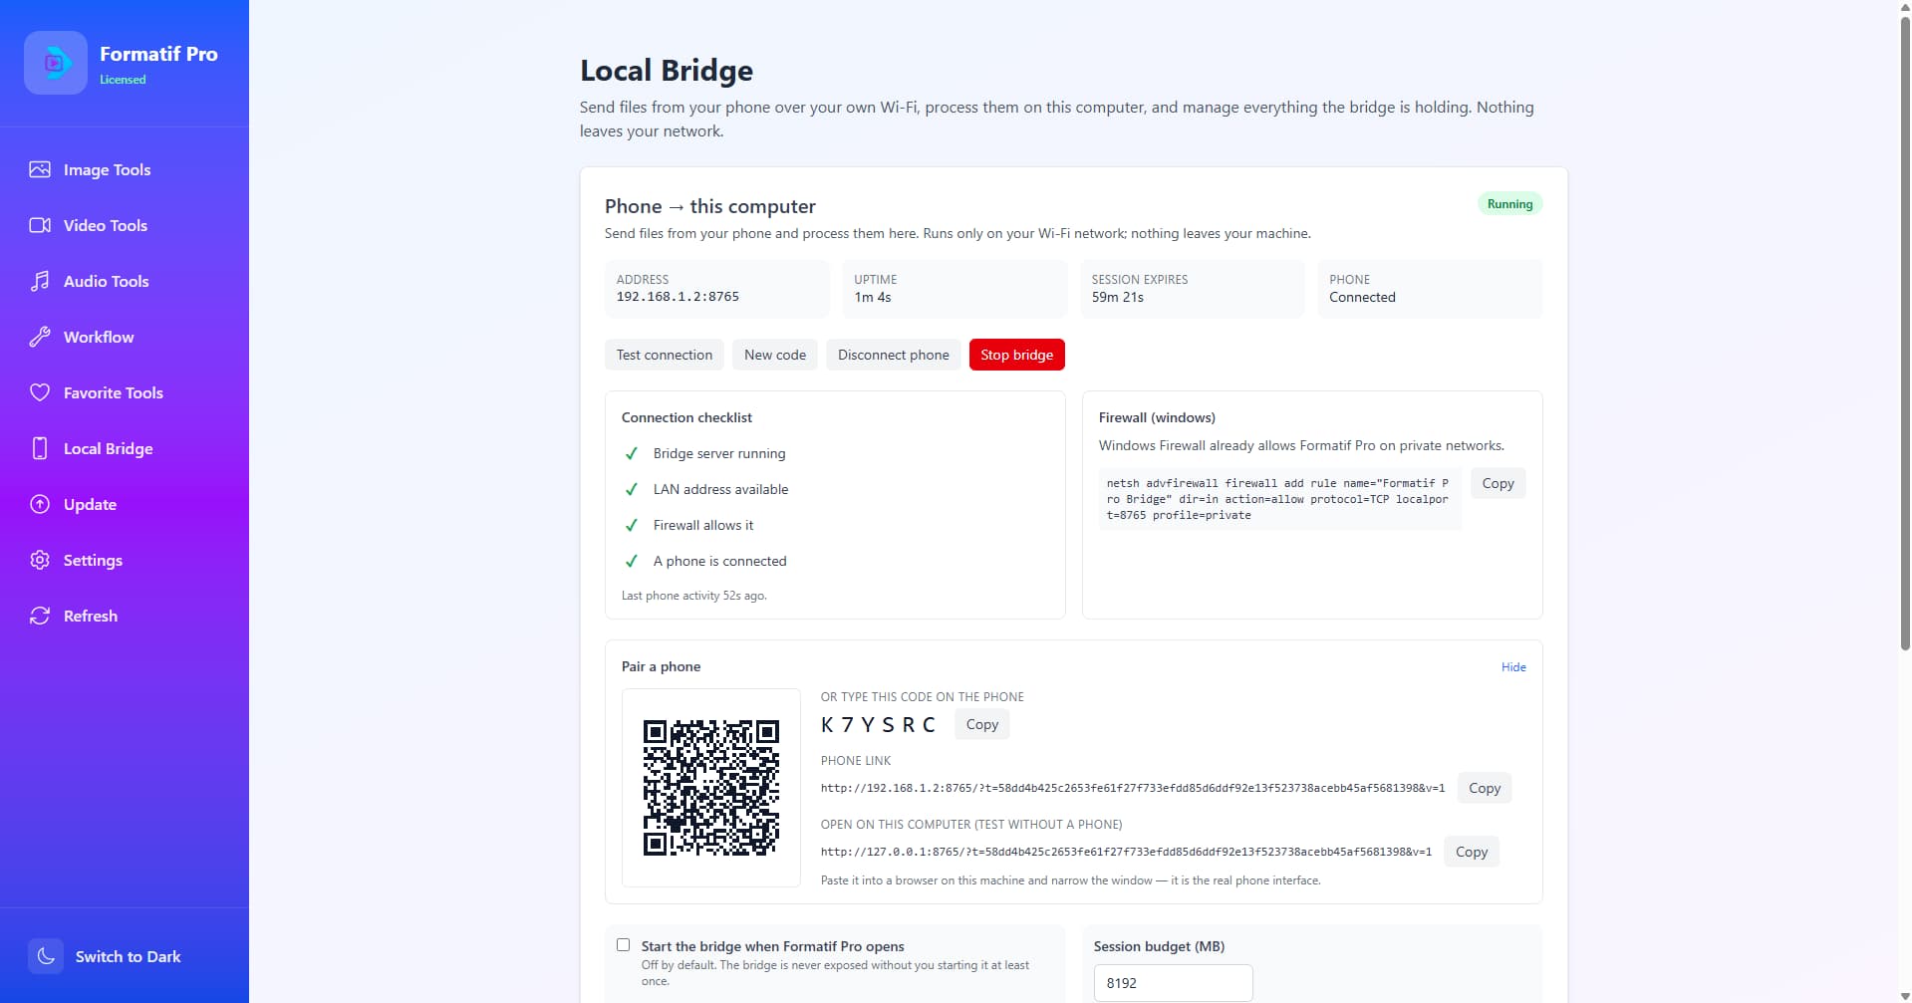1912x1003 pixels.
Task: Click the Refresh arrows icon
Action: (40, 616)
